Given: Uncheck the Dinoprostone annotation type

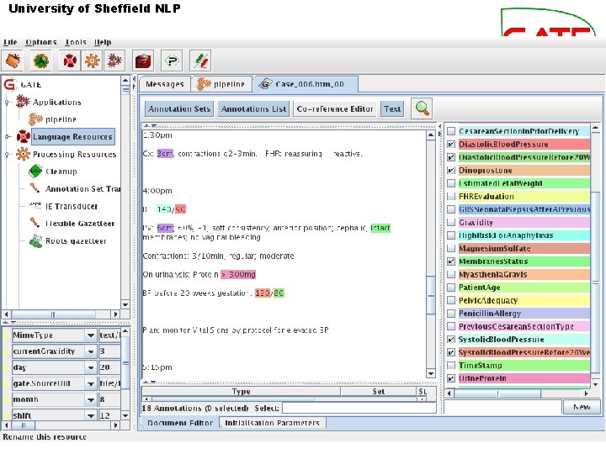Looking at the screenshot, I should [x=450, y=170].
